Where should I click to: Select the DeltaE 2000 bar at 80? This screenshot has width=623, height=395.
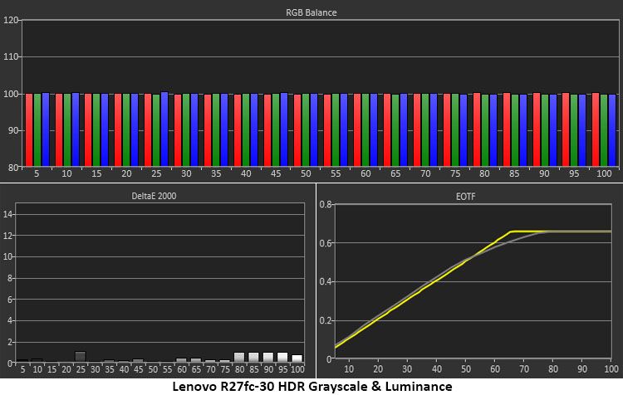pyautogui.click(x=239, y=358)
